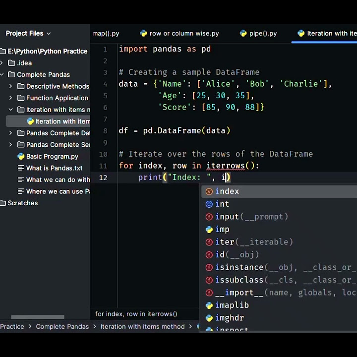Click the function icon beside input suggestion
The width and height of the screenshot is (357, 357).
click(209, 217)
